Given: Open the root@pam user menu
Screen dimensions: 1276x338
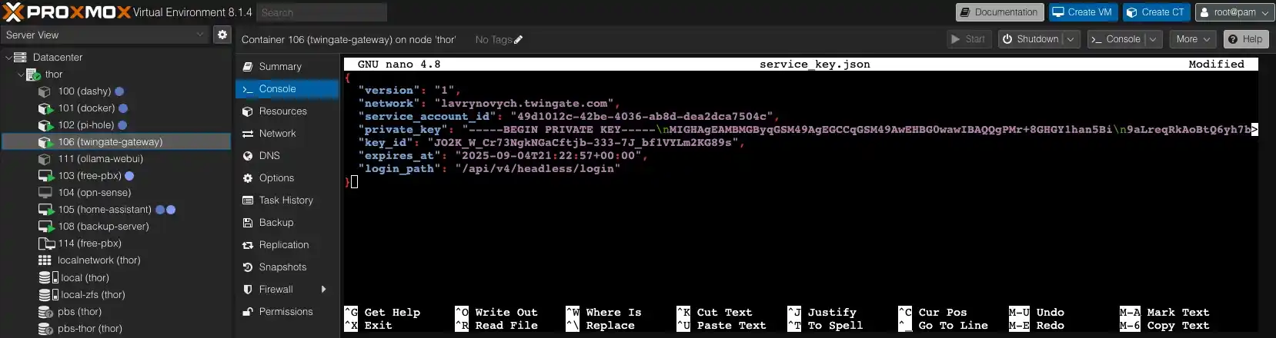Looking at the screenshot, I should [1234, 12].
